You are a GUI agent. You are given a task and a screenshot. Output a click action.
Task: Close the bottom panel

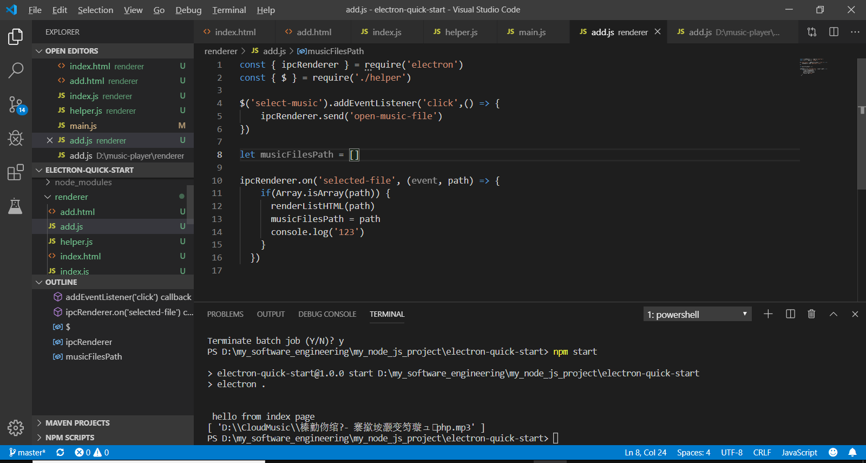(x=855, y=314)
